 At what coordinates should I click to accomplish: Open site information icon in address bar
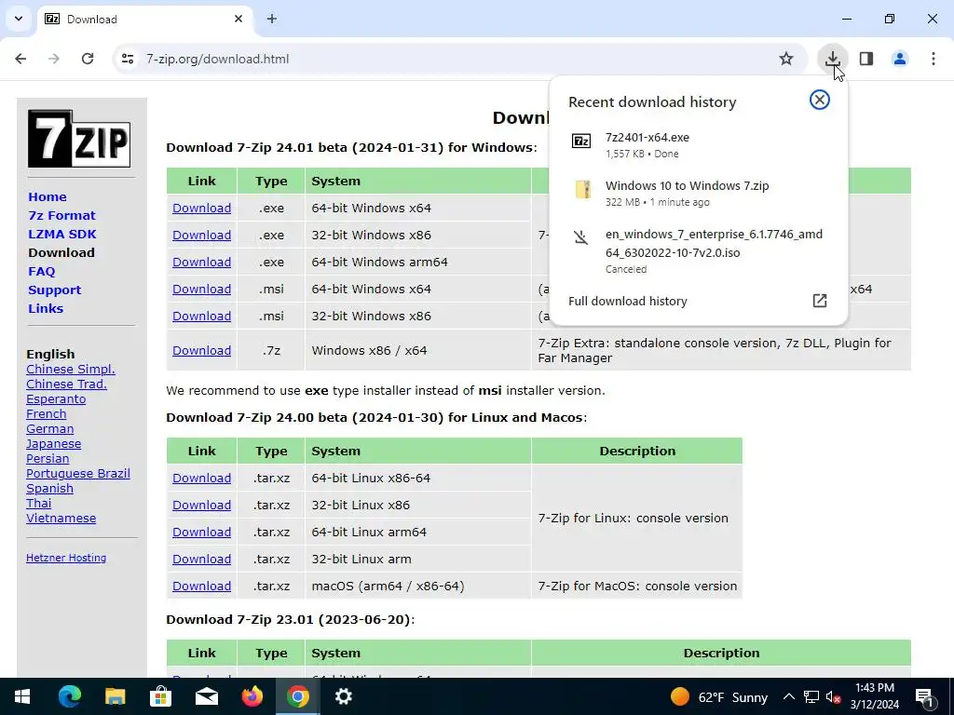click(x=128, y=59)
